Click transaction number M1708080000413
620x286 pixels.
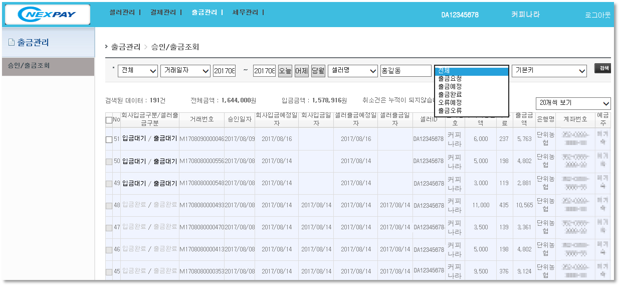(201, 249)
